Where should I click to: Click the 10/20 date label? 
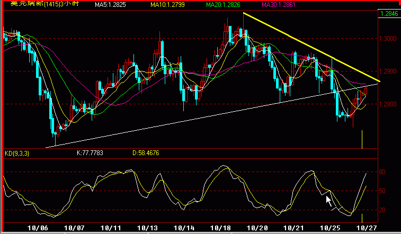(257, 228)
